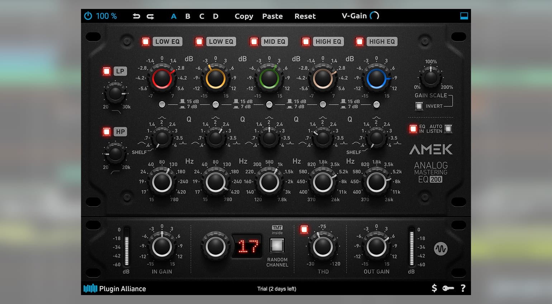Click the red channel number 17 display
Image resolution: width=552 pixels, height=304 pixels.
247,246
